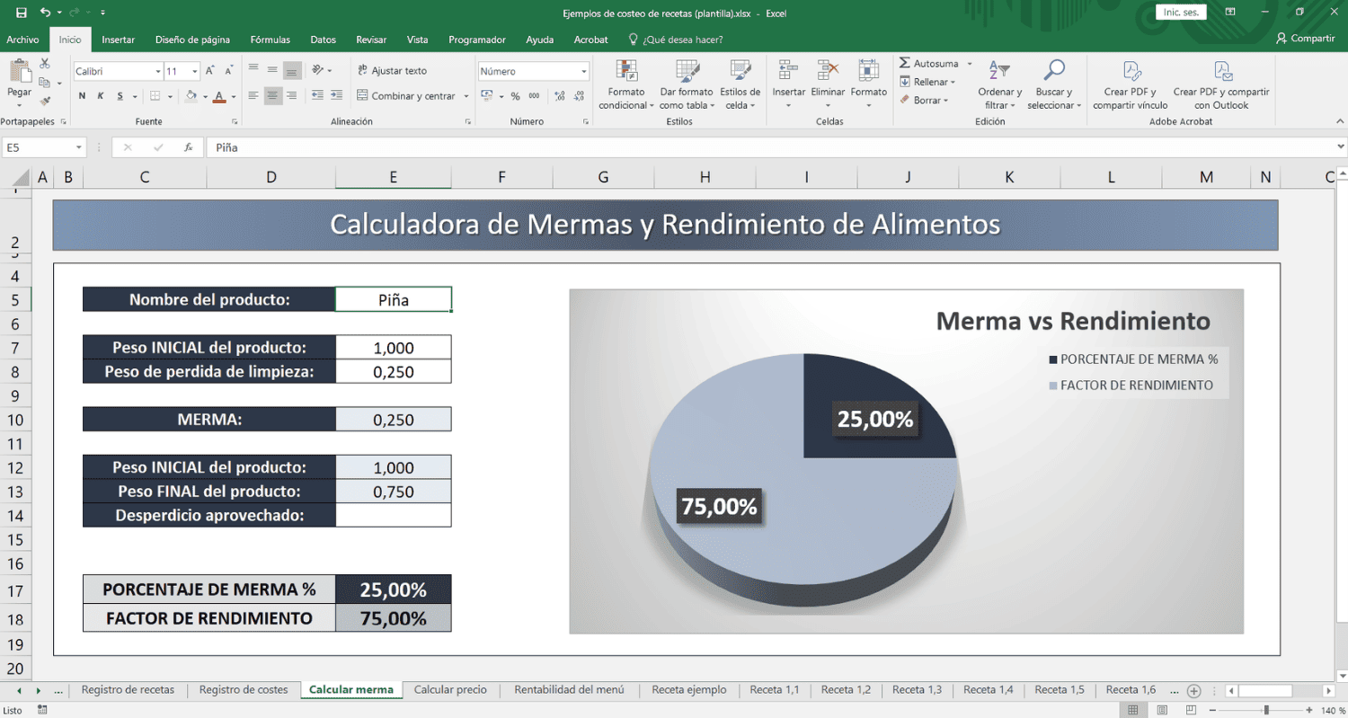
Task: Click the add new sheet plus button
Action: [1193, 690]
